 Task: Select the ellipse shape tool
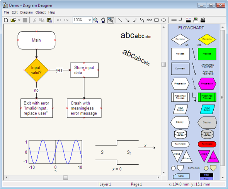(x=163, y=20)
